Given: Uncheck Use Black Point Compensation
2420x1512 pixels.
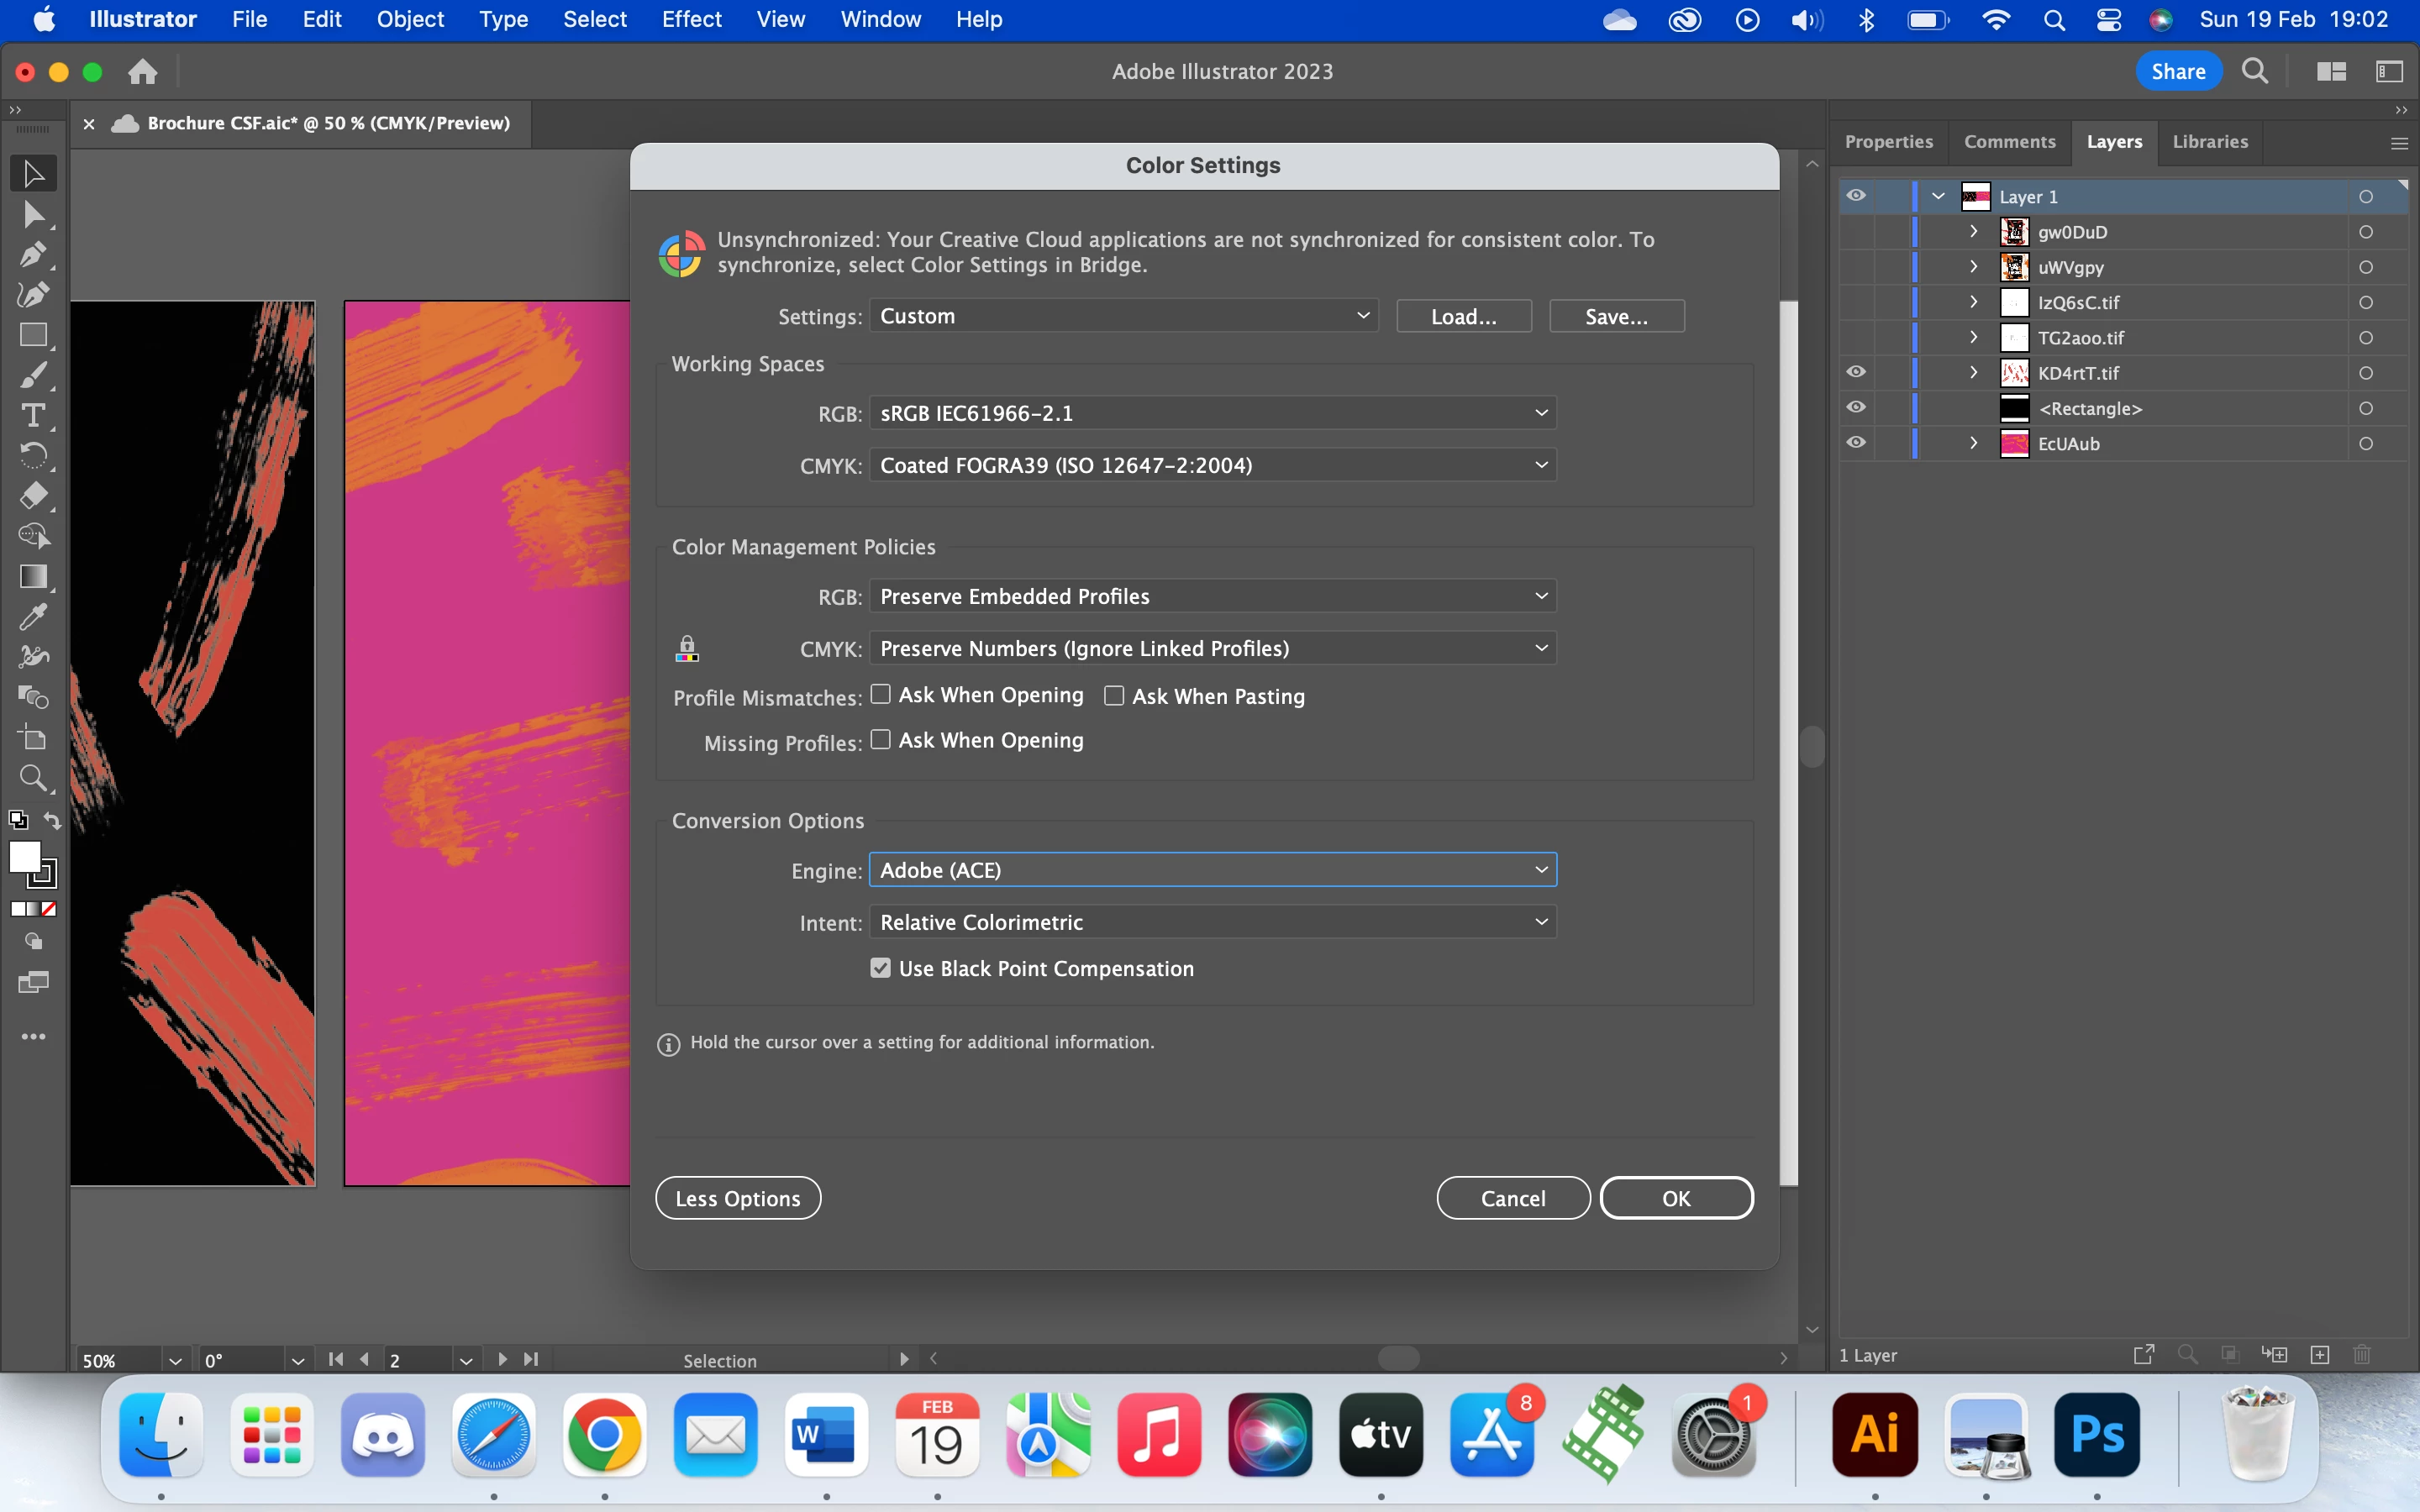Looking at the screenshot, I should (880, 968).
